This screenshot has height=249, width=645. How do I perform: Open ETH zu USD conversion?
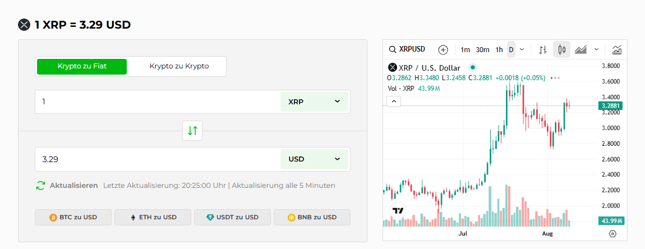click(153, 217)
